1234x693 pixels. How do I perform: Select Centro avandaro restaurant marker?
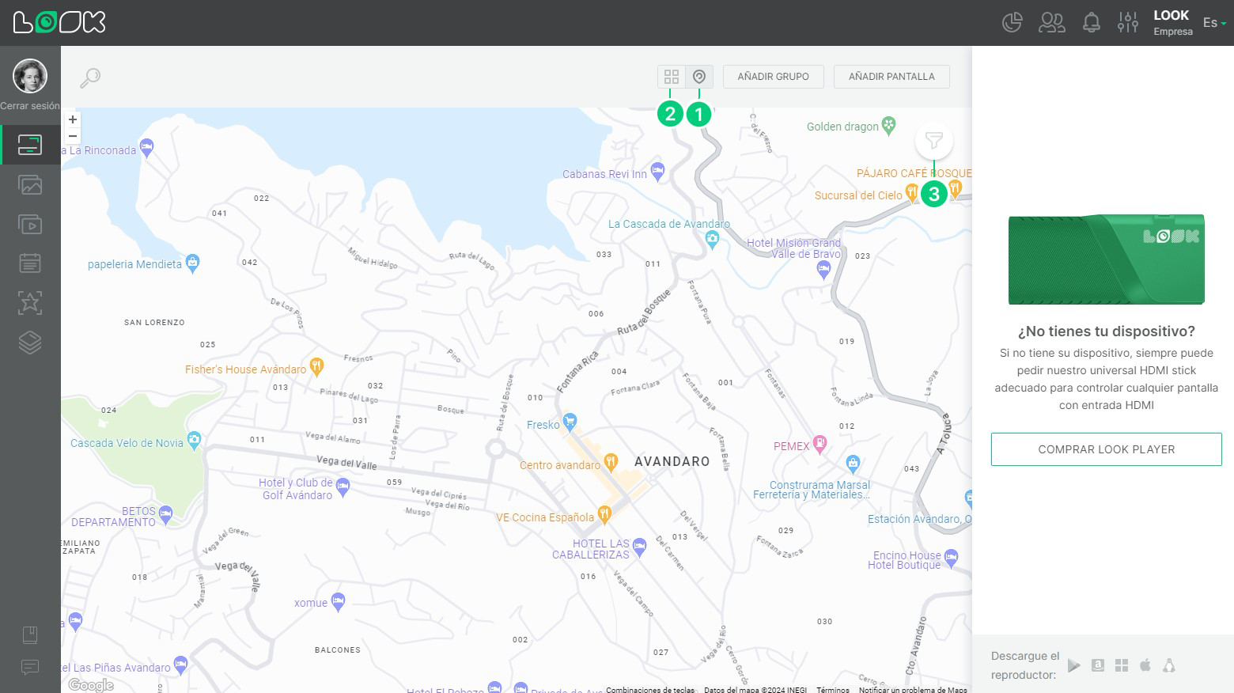tap(610, 462)
